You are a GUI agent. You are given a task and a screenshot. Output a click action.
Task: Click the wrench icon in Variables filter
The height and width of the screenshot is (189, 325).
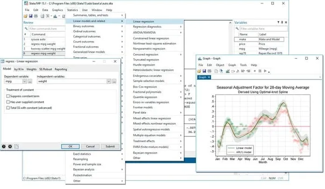click(237, 28)
